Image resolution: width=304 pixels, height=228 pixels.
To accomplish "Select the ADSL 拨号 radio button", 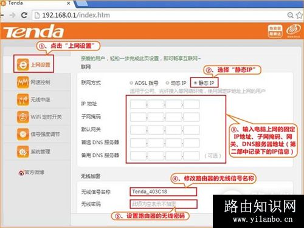I will coord(131,83).
